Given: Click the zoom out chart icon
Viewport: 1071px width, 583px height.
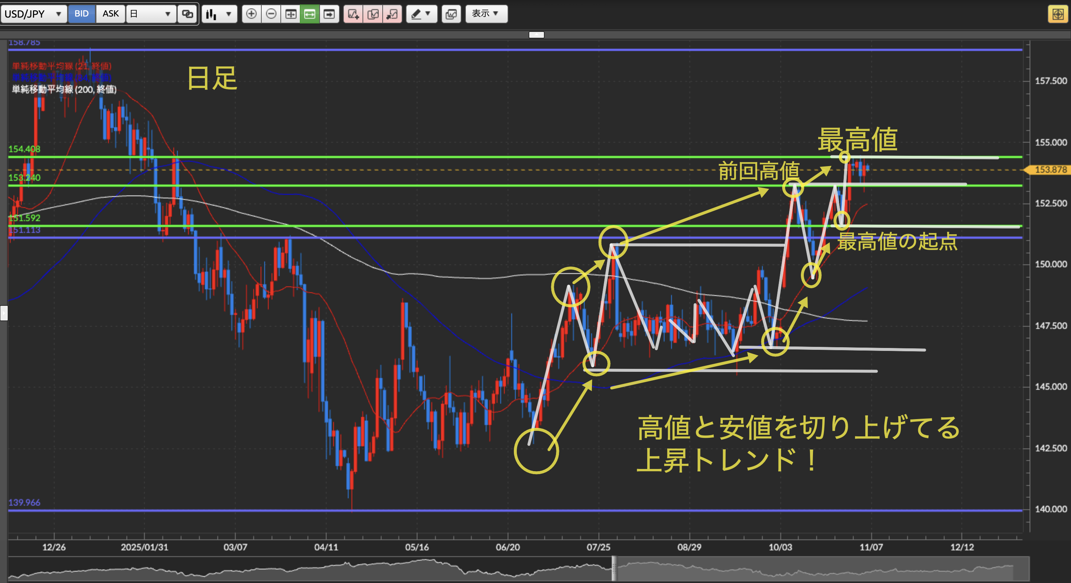Looking at the screenshot, I should (271, 14).
